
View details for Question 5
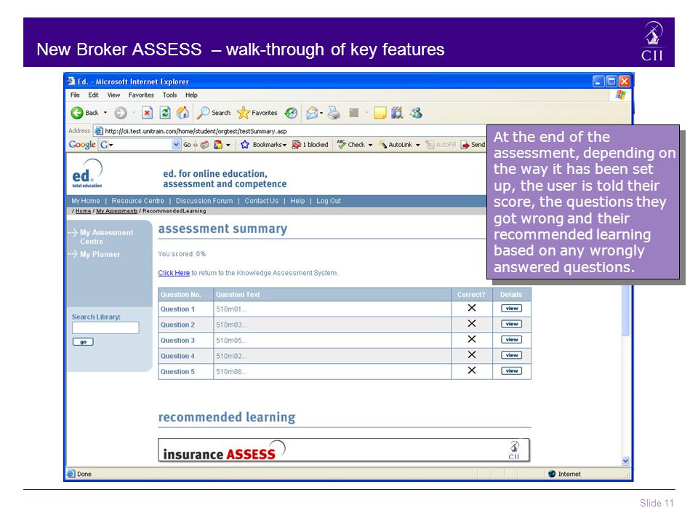click(x=511, y=370)
